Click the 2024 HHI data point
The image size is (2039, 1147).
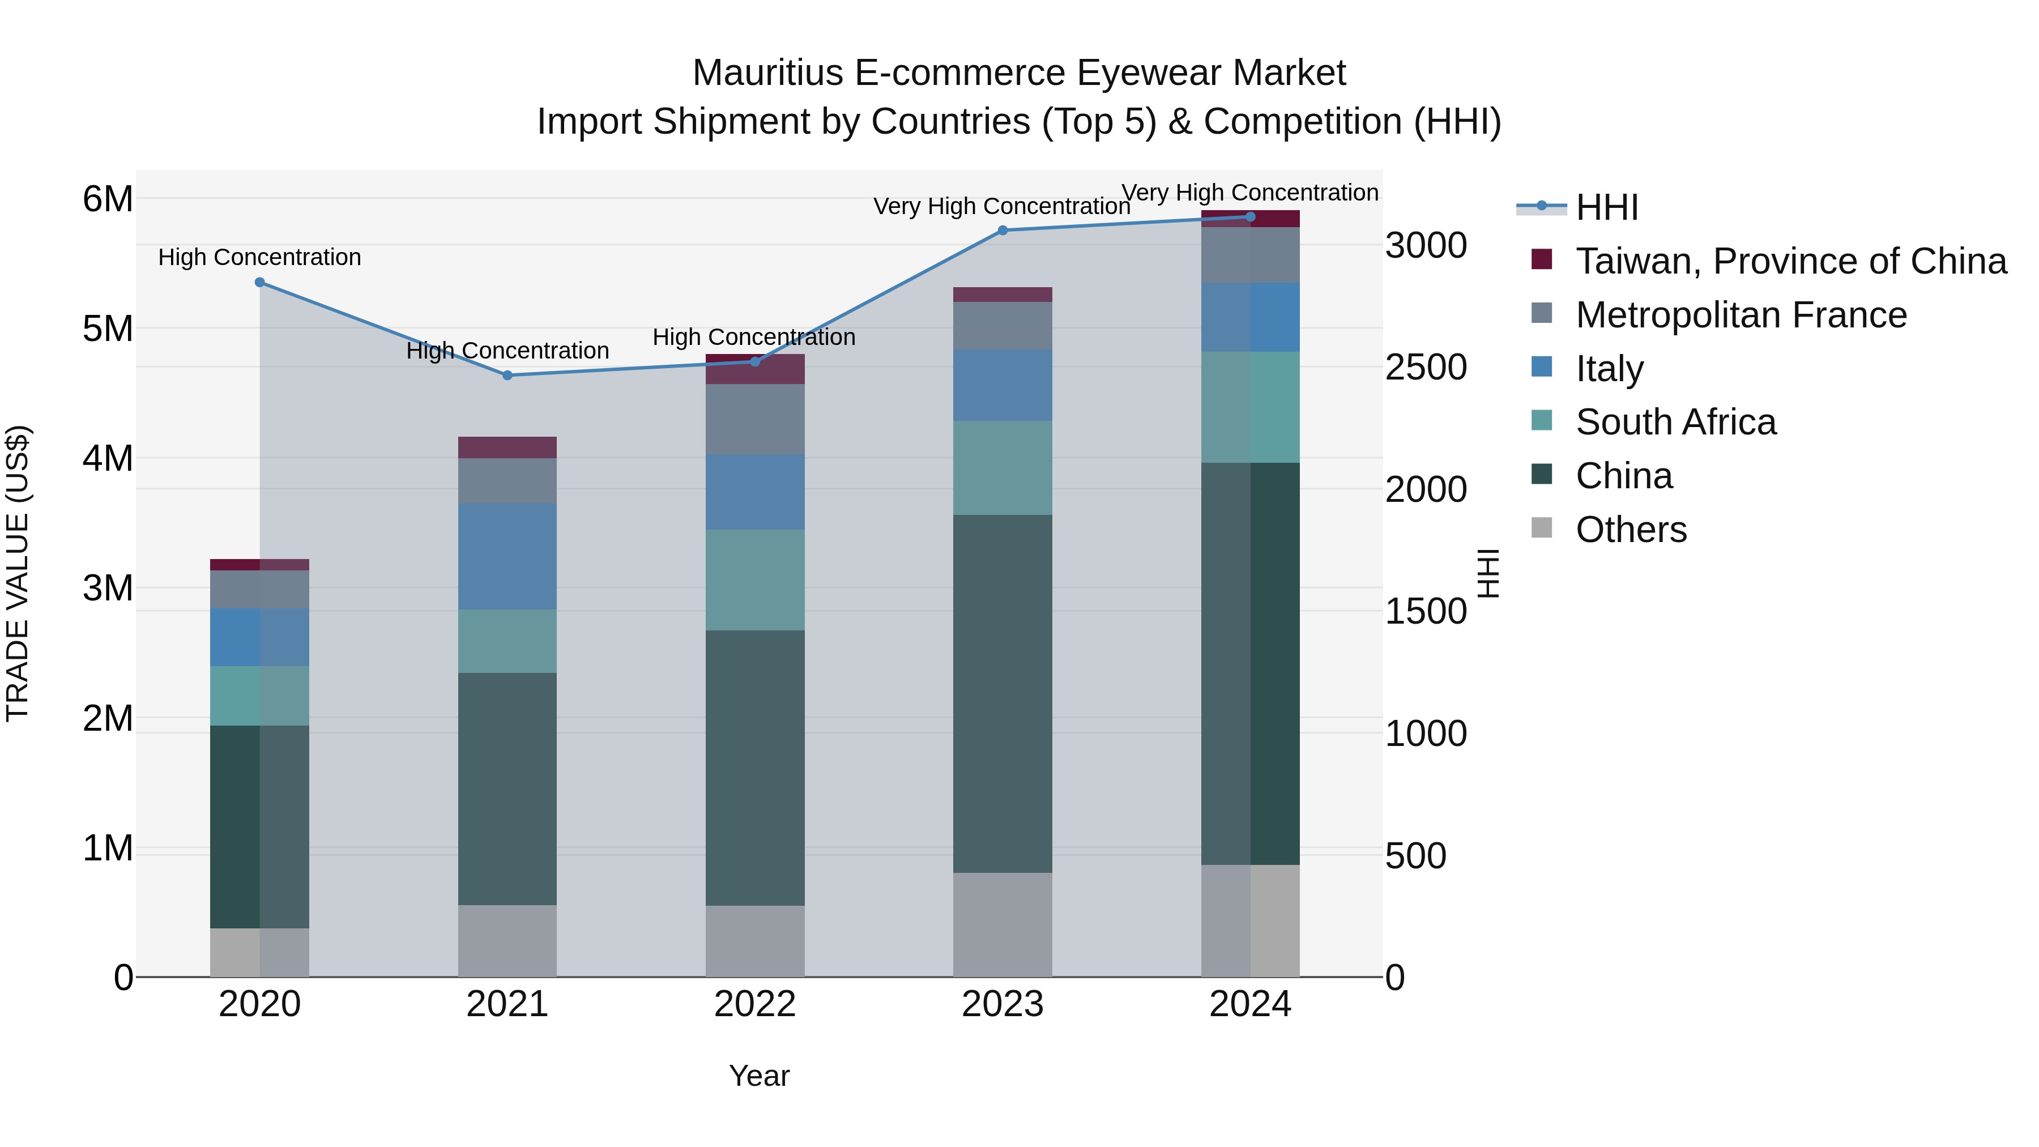click(x=1251, y=217)
